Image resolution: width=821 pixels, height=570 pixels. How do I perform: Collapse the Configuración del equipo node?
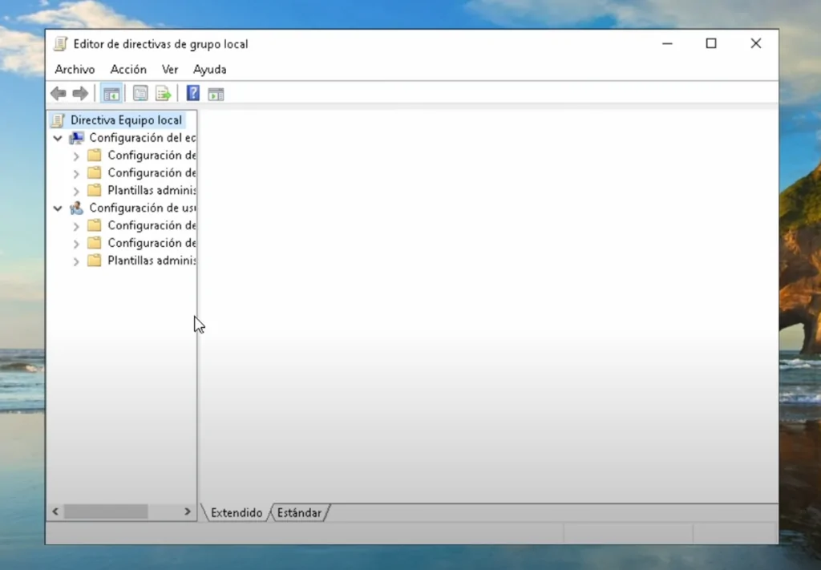point(58,138)
